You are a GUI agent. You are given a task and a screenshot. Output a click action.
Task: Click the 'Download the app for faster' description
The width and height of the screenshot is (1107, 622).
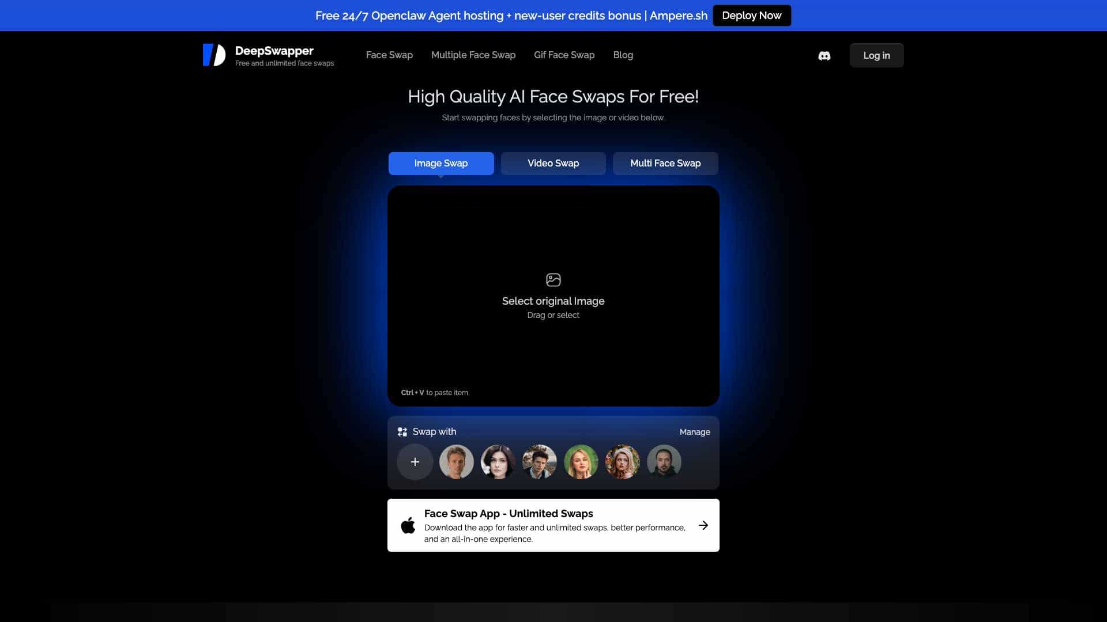(x=555, y=533)
